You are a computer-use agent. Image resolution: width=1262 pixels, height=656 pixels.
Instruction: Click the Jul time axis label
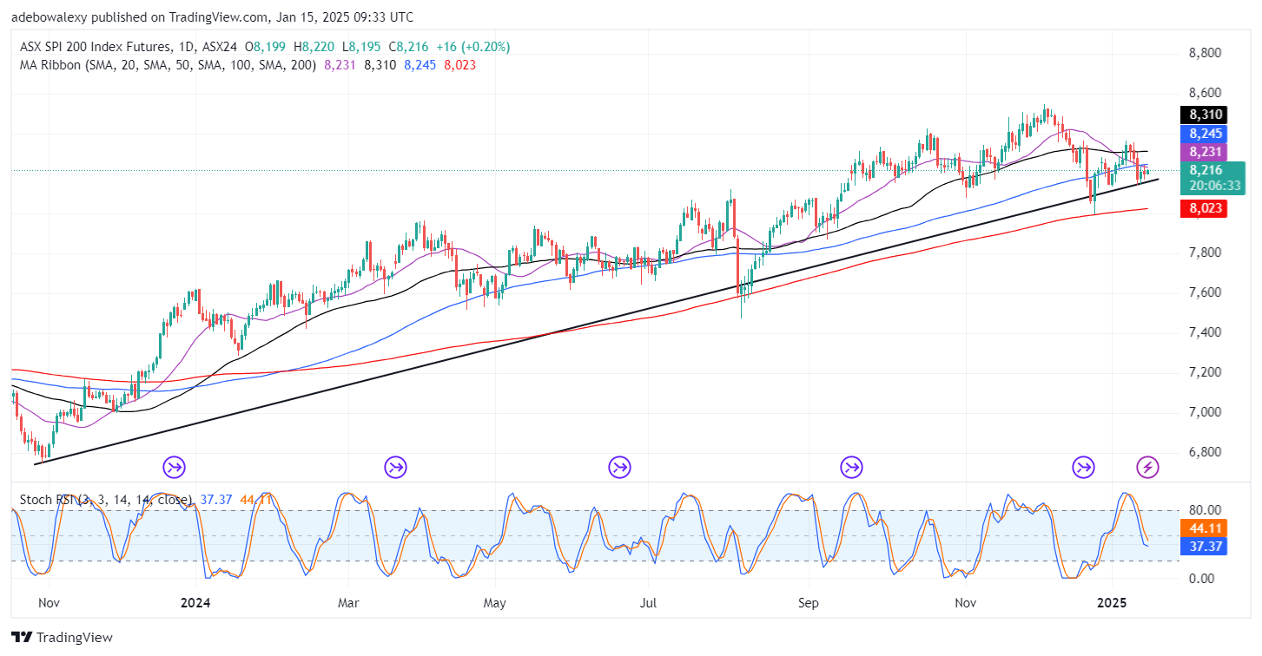[x=649, y=601]
